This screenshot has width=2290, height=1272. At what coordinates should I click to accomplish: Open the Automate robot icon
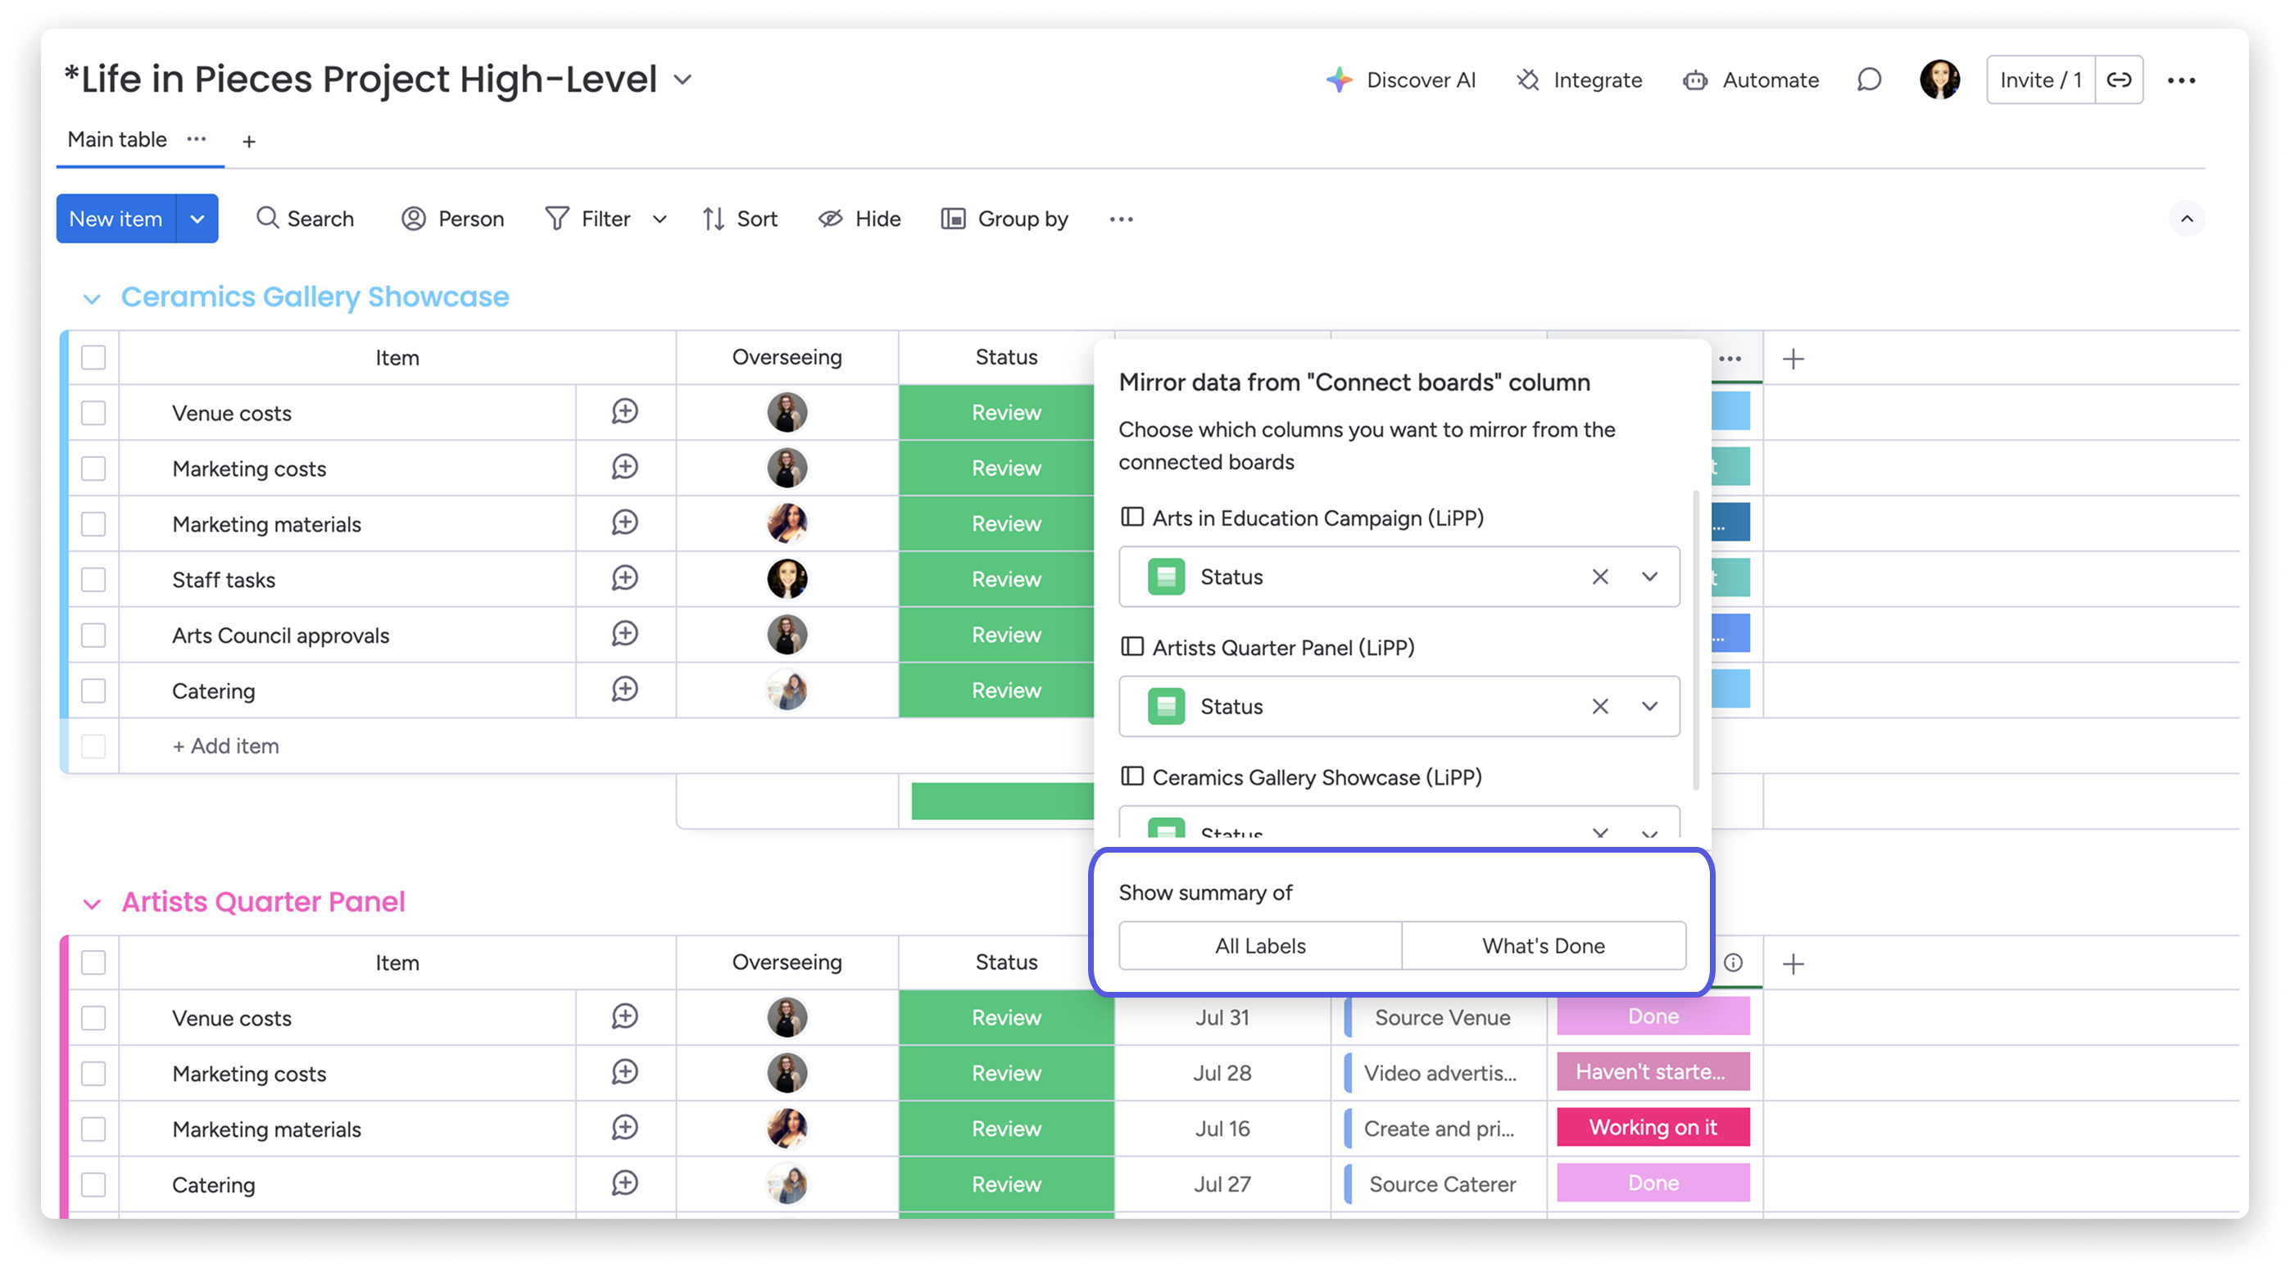1694,80
